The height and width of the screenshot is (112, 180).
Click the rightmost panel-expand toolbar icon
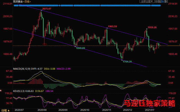pyautogui.click(x=166, y=1)
